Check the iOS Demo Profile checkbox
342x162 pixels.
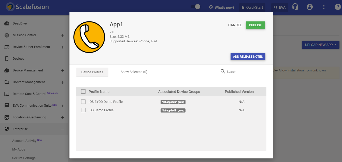(83, 110)
